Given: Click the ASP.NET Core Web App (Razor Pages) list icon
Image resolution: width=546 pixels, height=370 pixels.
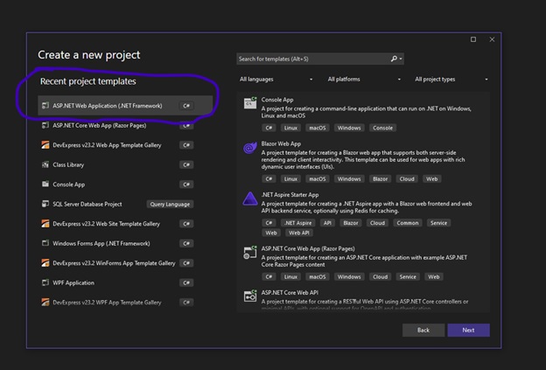Looking at the screenshot, I should coord(250,252).
